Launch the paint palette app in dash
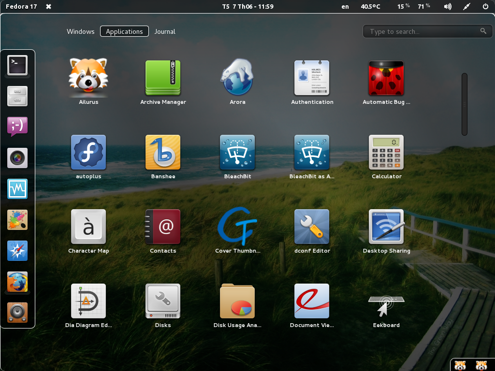Viewport: 495px width, 371px height. tap(17, 220)
